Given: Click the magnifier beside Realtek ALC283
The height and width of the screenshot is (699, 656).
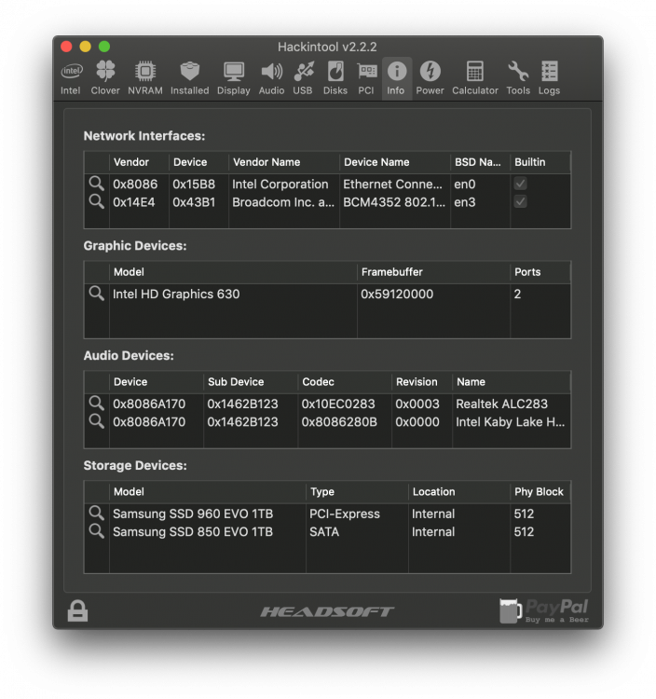Looking at the screenshot, I should (96, 403).
